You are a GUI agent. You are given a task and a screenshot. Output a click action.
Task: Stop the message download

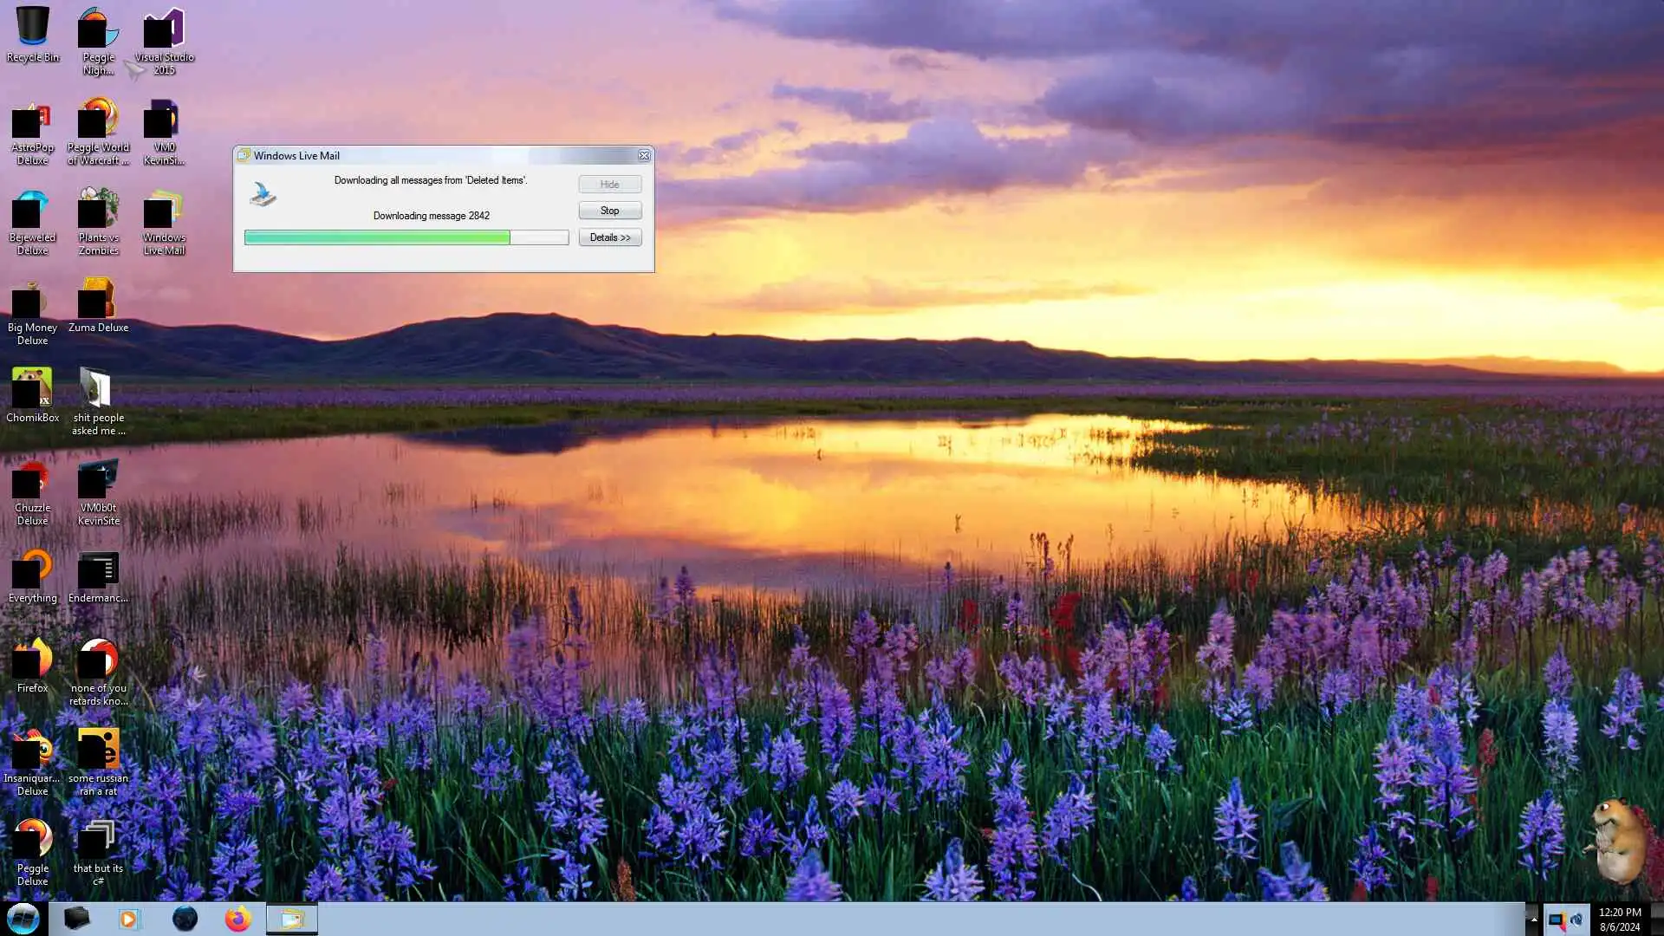(x=609, y=211)
